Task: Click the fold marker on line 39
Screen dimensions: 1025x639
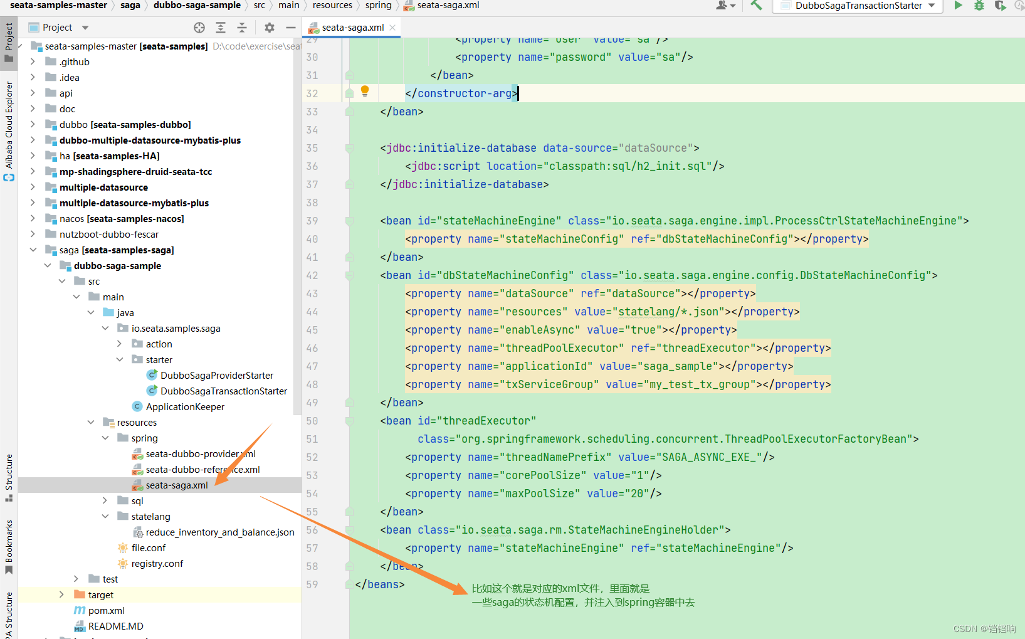Action: [349, 221]
